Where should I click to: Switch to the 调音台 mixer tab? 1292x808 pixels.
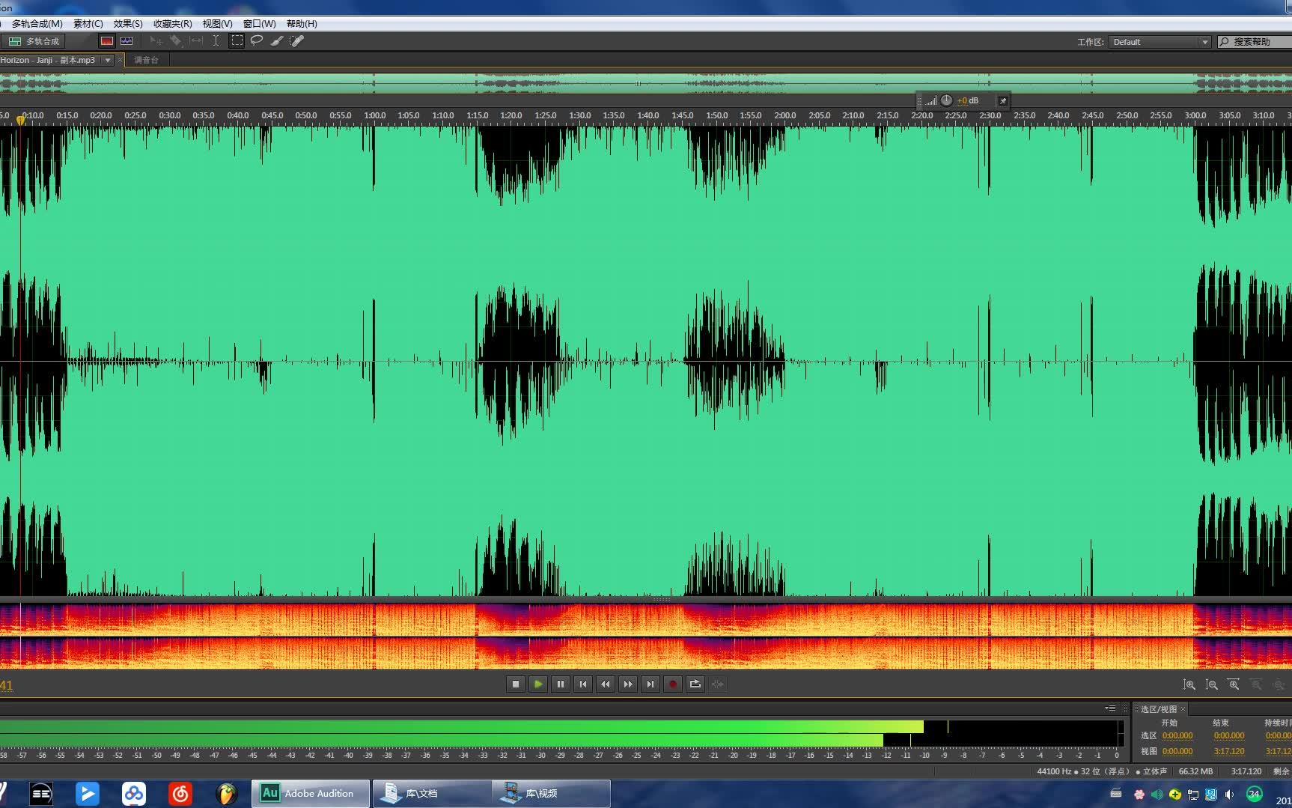tap(147, 60)
